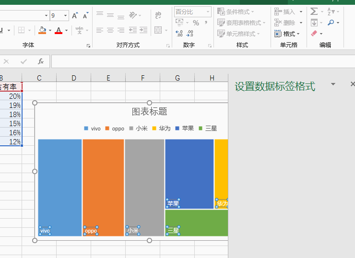Close the 设置数据标签格式 pane
This screenshot has width=355, height=258.
(353, 84)
